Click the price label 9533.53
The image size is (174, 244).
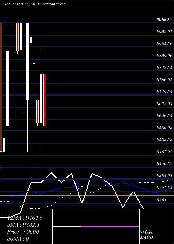(x=165, y=139)
